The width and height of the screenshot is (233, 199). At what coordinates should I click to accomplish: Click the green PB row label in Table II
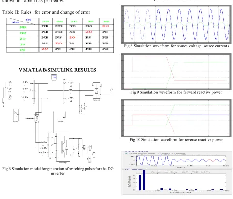[23, 50]
